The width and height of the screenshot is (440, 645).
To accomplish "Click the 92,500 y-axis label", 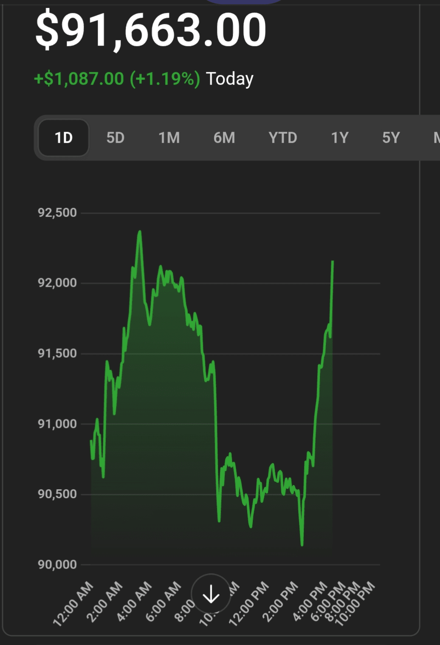I will click(57, 213).
